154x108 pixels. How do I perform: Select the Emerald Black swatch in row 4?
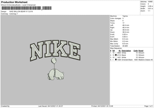(x=116, y=60)
